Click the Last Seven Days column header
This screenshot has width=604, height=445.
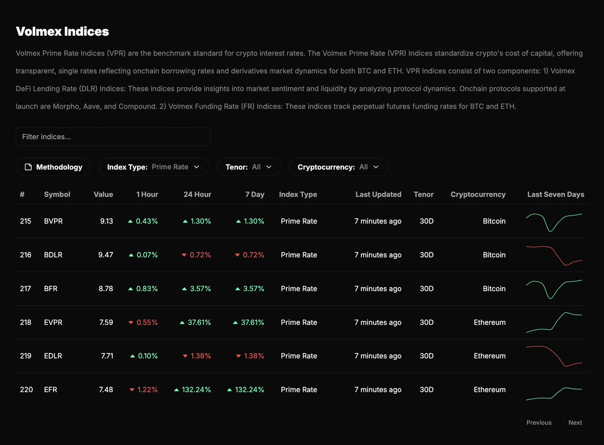coord(556,194)
